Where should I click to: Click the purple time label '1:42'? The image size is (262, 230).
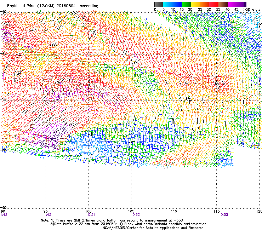(x=4, y=215)
